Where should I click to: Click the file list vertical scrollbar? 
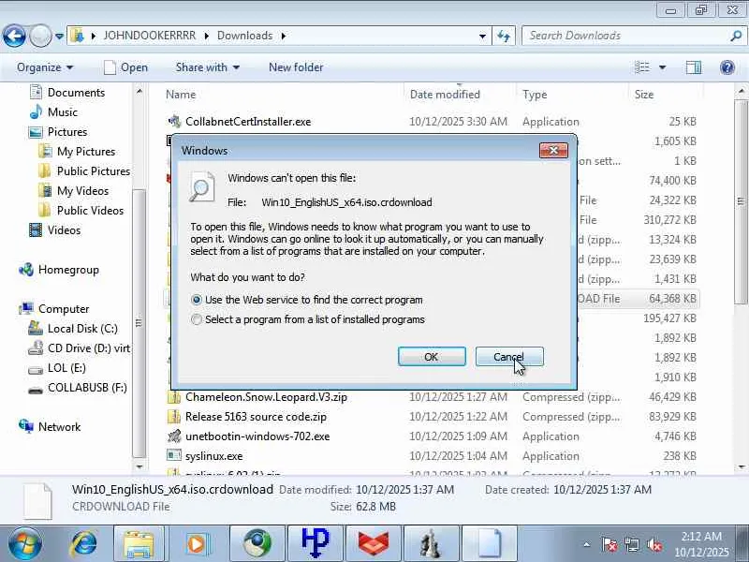coord(742,200)
